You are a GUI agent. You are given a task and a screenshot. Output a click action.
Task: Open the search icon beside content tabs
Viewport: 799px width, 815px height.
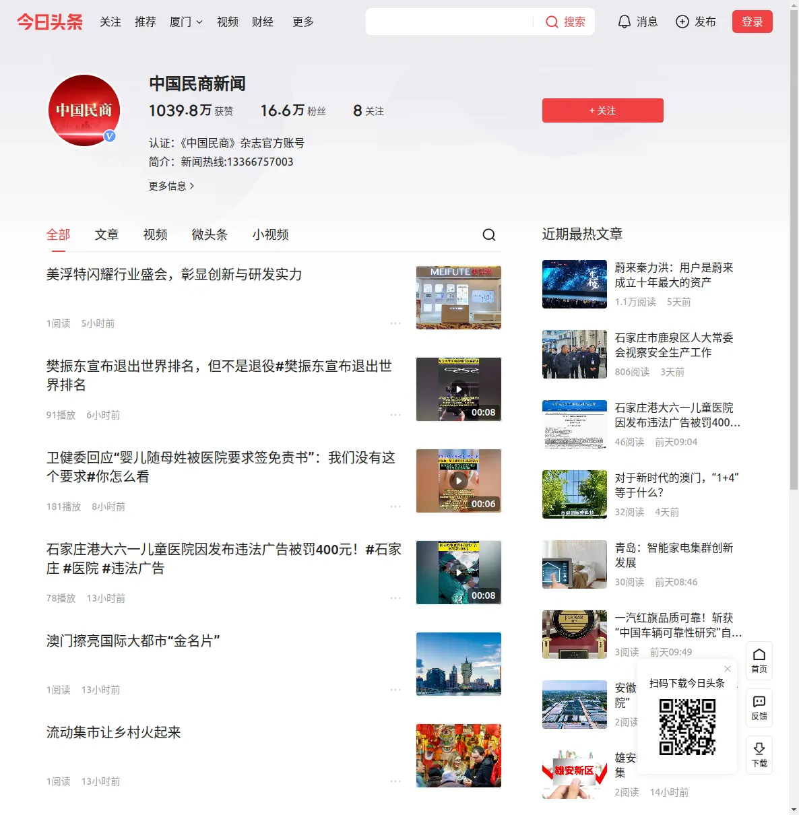489,234
